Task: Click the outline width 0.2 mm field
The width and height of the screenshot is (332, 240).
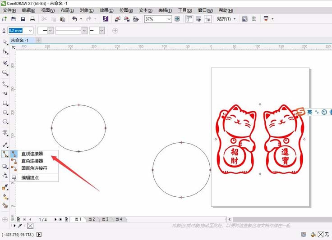Action: (18, 31)
